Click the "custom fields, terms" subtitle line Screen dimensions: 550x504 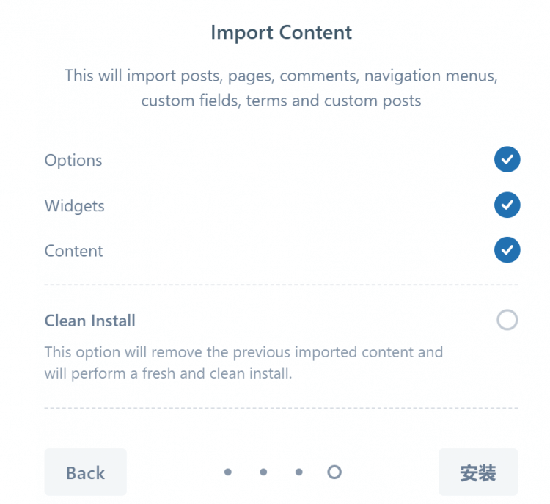(281, 101)
